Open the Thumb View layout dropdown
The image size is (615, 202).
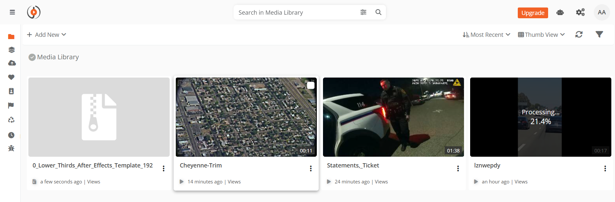point(541,35)
